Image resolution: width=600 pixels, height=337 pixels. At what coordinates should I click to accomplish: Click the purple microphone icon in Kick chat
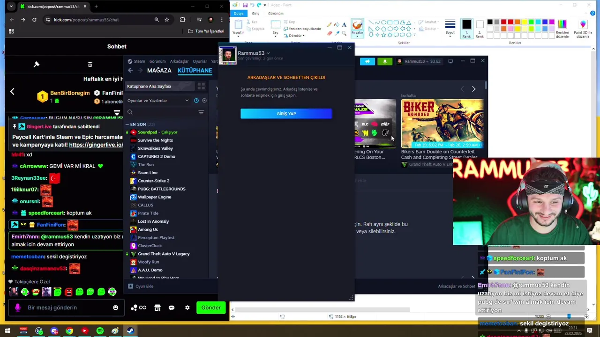pos(17,308)
